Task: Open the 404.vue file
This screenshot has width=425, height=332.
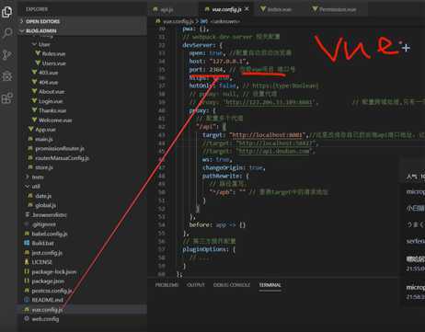Action: click(x=48, y=82)
